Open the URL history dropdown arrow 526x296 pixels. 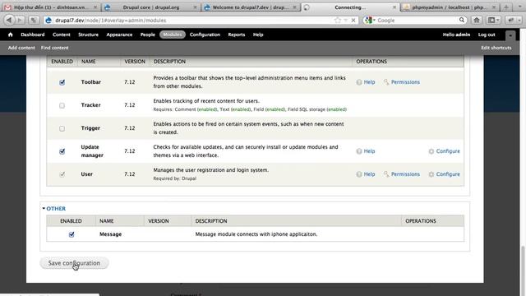tap(345, 20)
